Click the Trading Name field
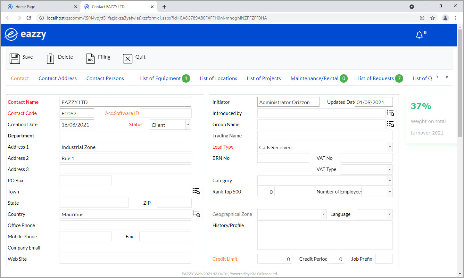Viewport: 464px width, 278px height. [x=325, y=135]
